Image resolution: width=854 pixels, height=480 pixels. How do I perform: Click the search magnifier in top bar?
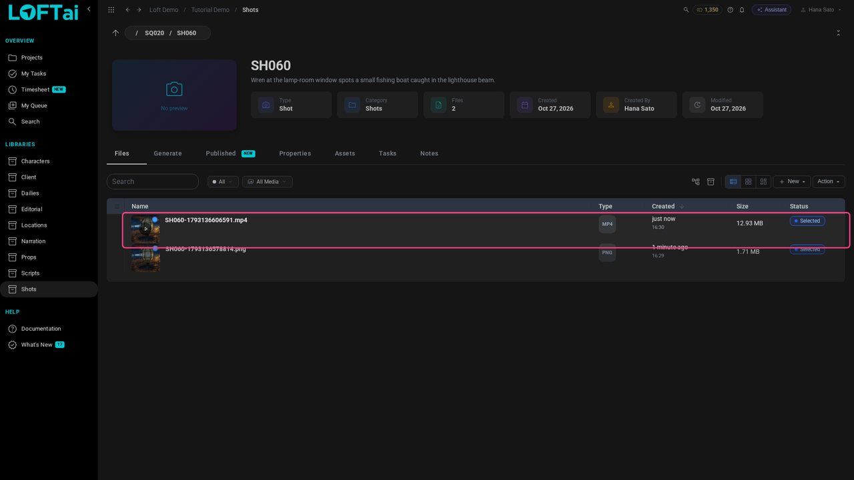pos(687,10)
